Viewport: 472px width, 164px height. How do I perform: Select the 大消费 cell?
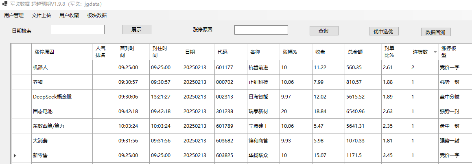point(62,140)
